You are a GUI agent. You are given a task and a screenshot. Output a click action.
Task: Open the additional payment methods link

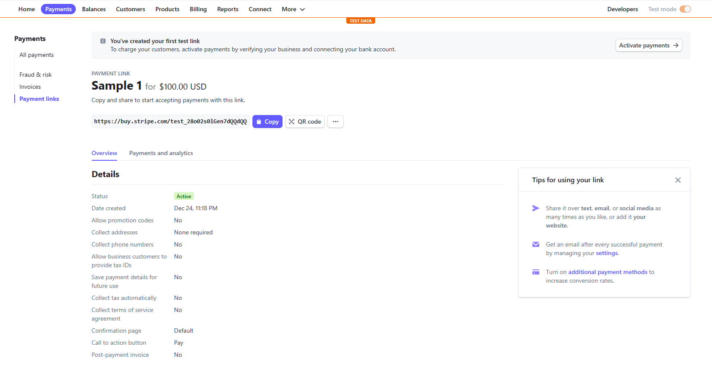pos(608,272)
